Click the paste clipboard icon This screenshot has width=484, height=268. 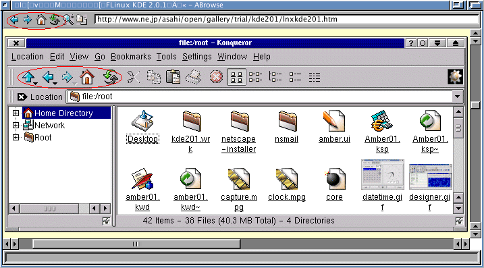(173, 77)
